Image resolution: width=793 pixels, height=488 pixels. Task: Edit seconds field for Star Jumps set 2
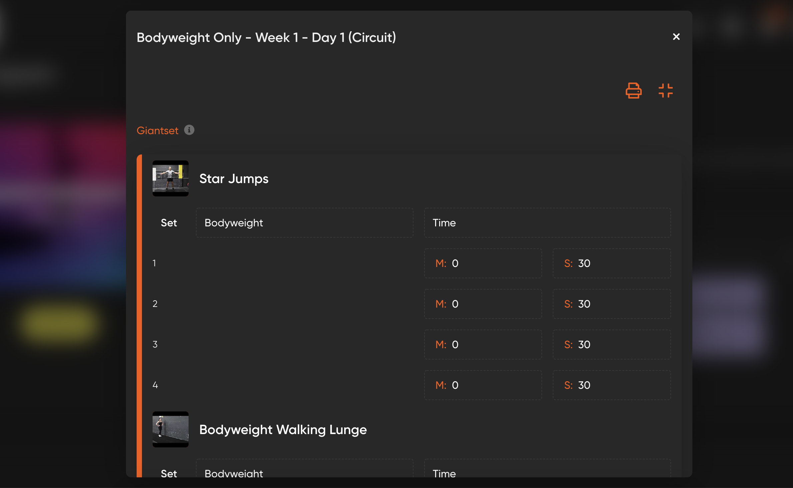tap(612, 304)
